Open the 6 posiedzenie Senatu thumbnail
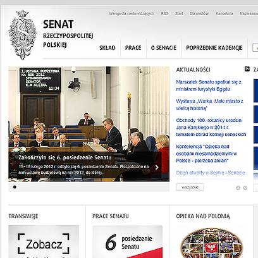Image resolution: width=258 pixels, height=258 pixels. (x=128, y=242)
